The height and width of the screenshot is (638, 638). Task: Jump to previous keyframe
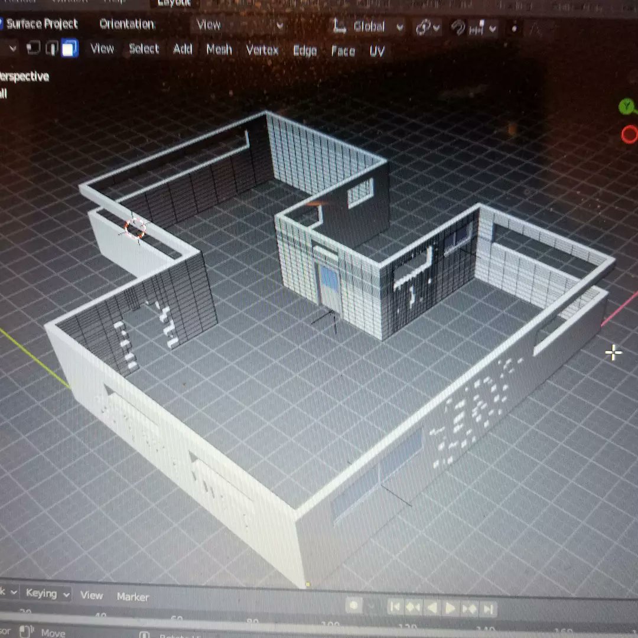point(414,608)
